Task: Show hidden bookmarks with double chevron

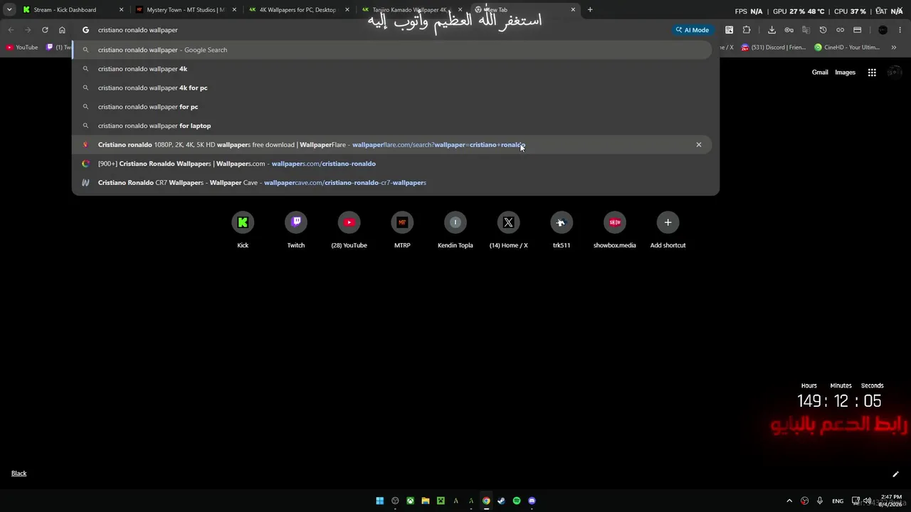Action: 894,48
